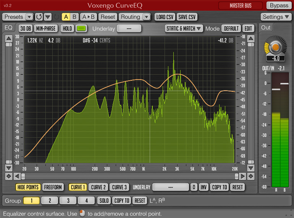Toggle the Hold spectrum button

coord(67,28)
